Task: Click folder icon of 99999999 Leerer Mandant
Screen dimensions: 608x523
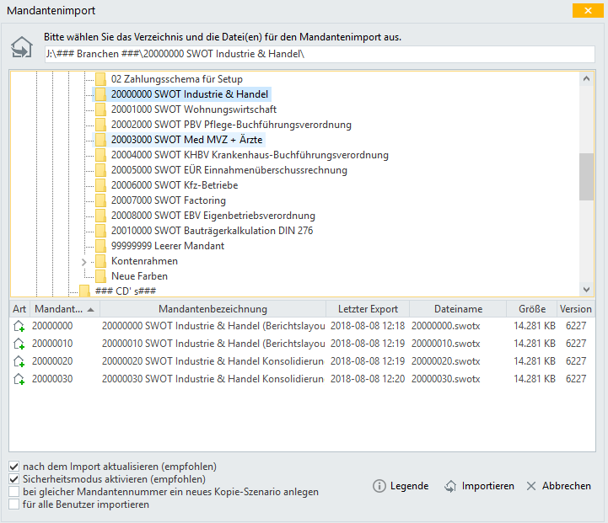Action: pos(101,246)
